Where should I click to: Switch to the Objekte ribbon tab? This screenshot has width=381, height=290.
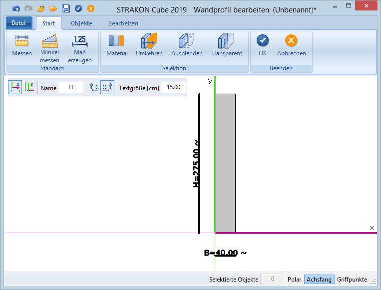click(82, 23)
